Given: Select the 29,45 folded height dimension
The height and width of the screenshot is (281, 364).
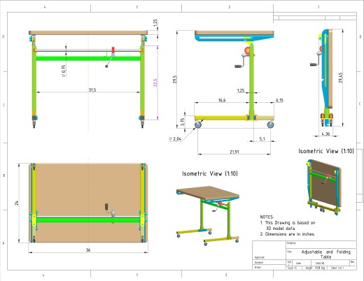Looking at the screenshot, I should coord(341,78).
